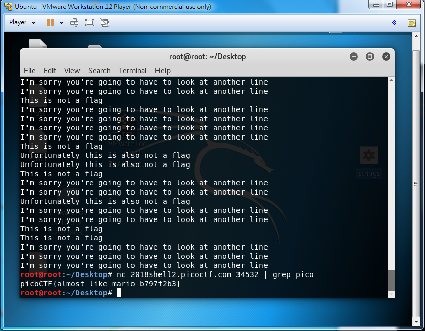Click the nc 2018shell2.picoctf.com command line

point(215,274)
